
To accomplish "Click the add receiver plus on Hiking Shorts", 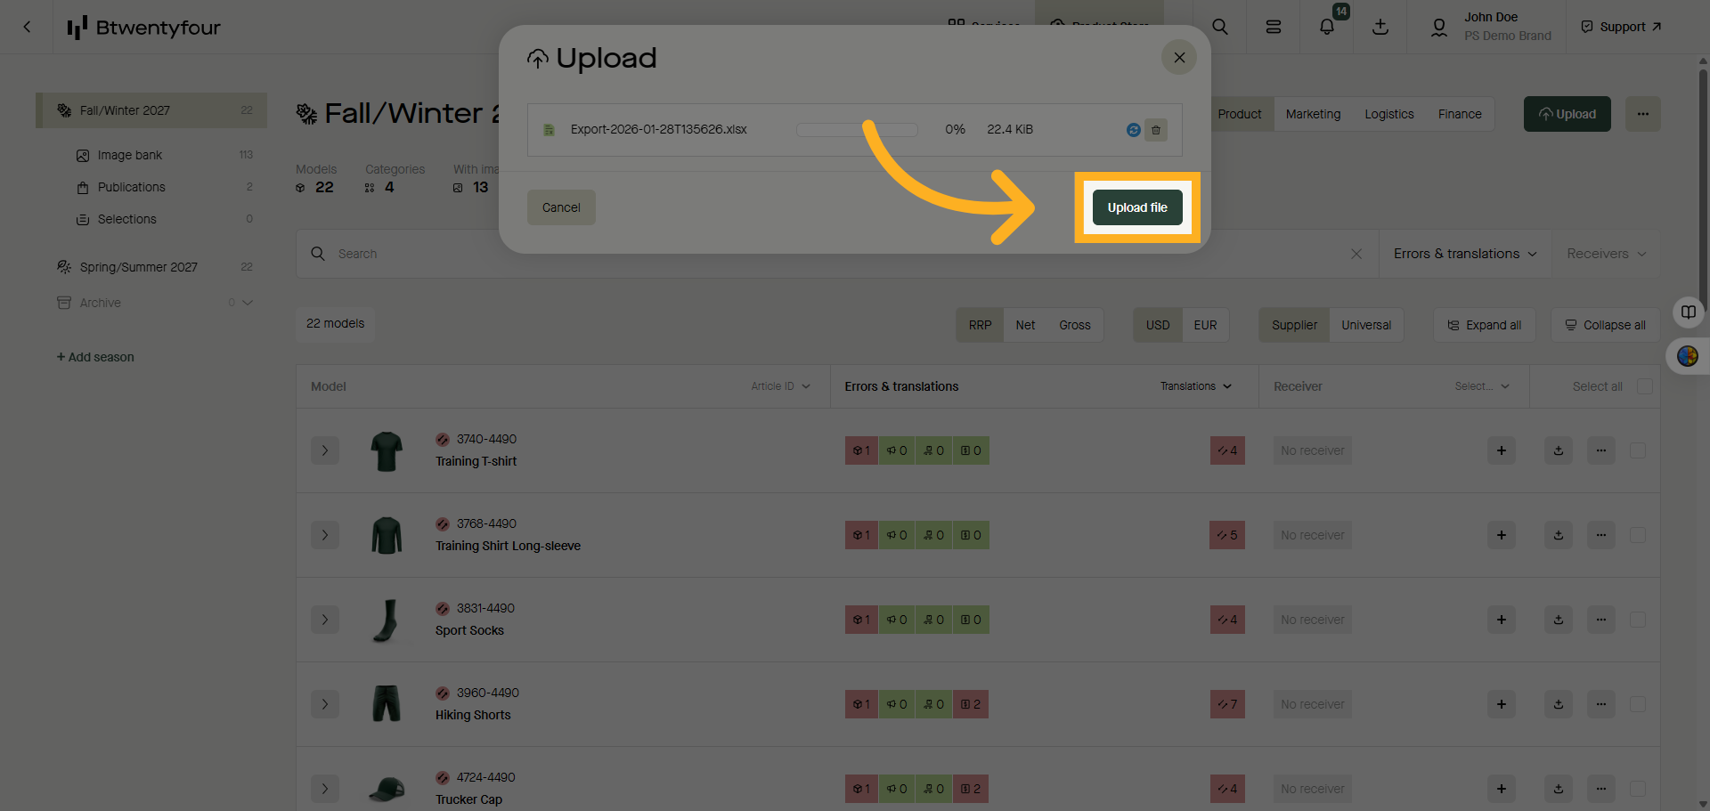I will point(1501,704).
